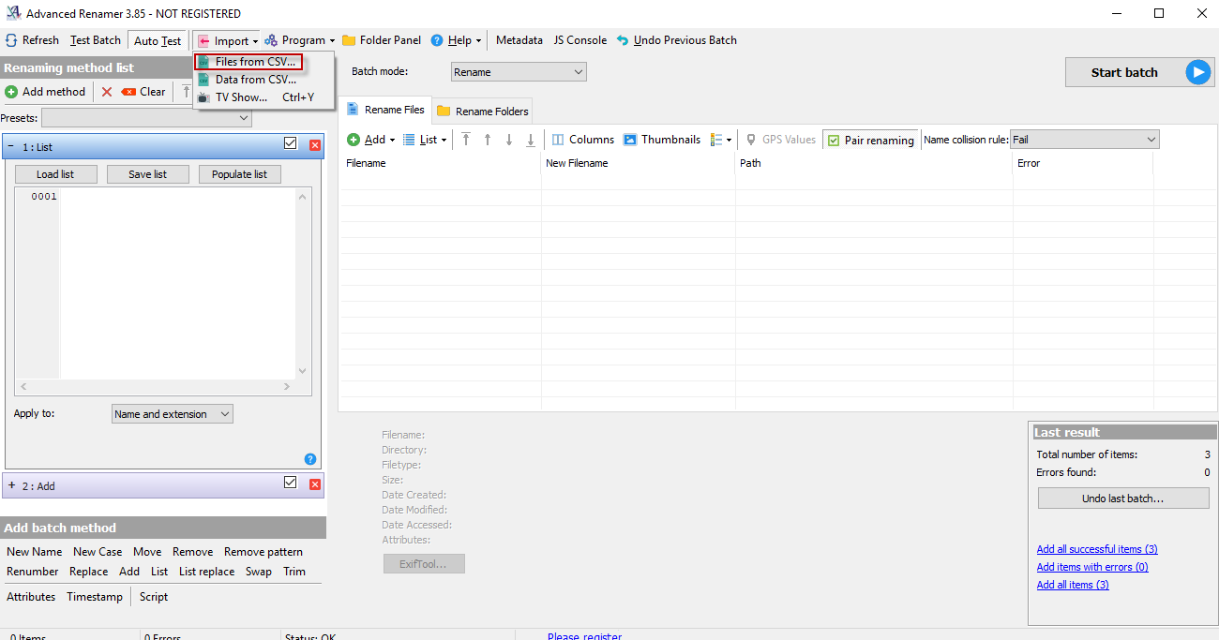The width and height of the screenshot is (1219, 640).
Task: Toggle Thumbnails view
Action: click(x=662, y=140)
